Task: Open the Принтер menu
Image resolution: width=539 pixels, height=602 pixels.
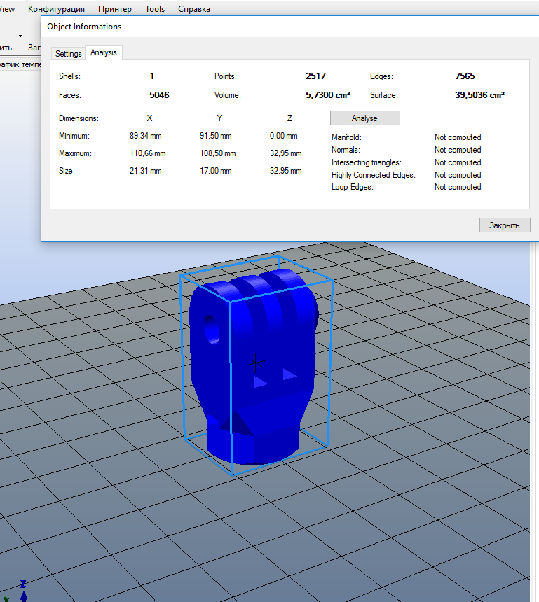Action: click(115, 9)
